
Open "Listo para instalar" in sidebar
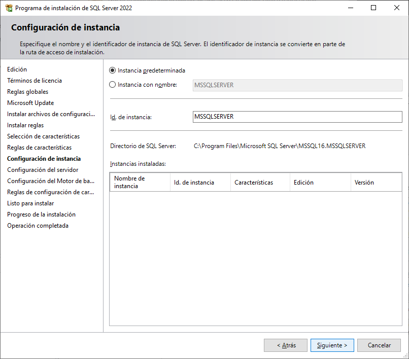click(x=28, y=203)
